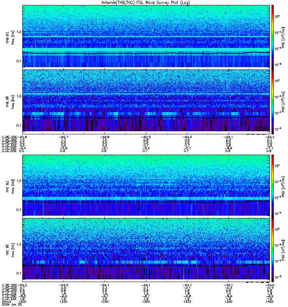
Task: Click the color bar beside the second THB panel
Action: (273, 102)
